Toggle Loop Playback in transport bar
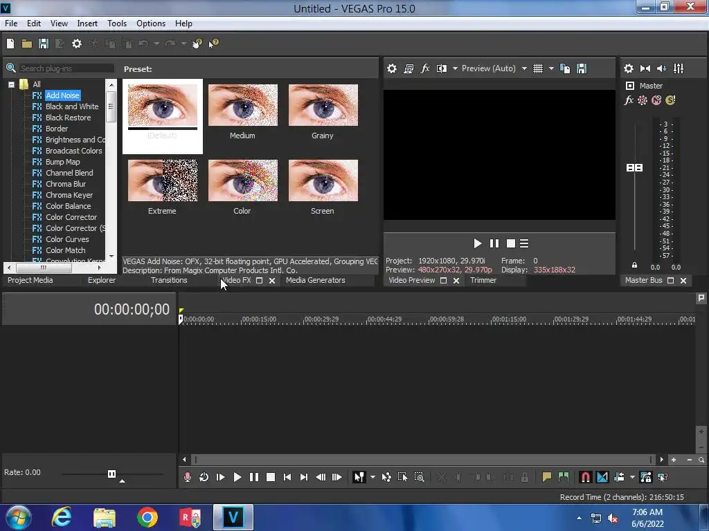The width and height of the screenshot is (709, 531). [204, 477]
